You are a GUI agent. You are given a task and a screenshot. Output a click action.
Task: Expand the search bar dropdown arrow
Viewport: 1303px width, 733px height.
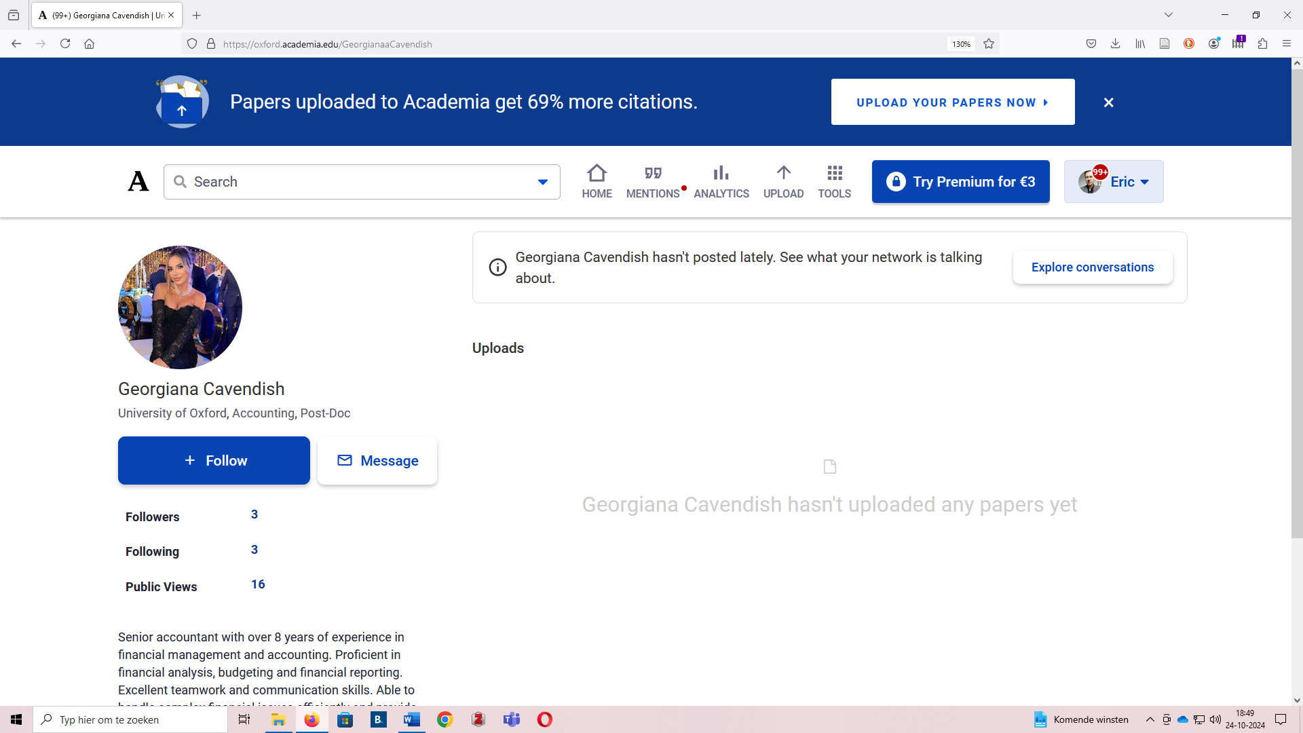click(x=542, y=182)
